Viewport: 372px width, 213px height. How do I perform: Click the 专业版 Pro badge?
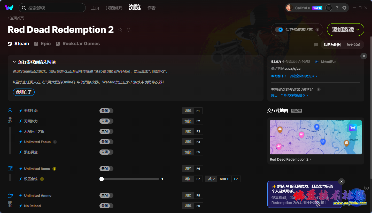click(x=317, y=8)
